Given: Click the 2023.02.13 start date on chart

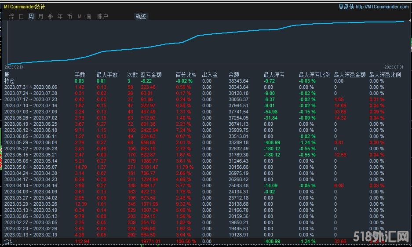Looking at the screenshot, I should point(14,67).
